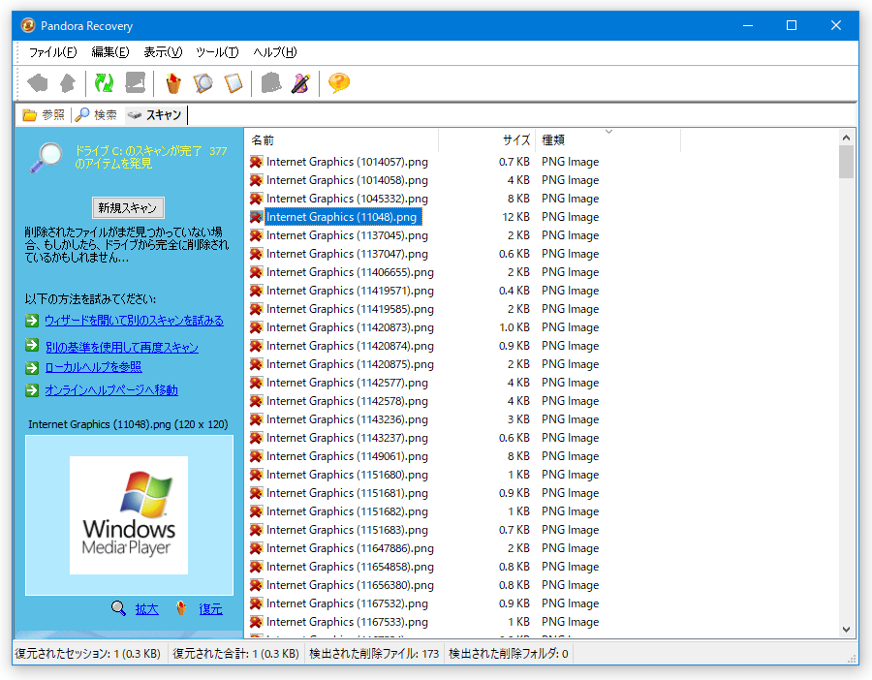Click the オンラインヘルプページへ移動 link

pyautogui.click(x=111, y=390)
